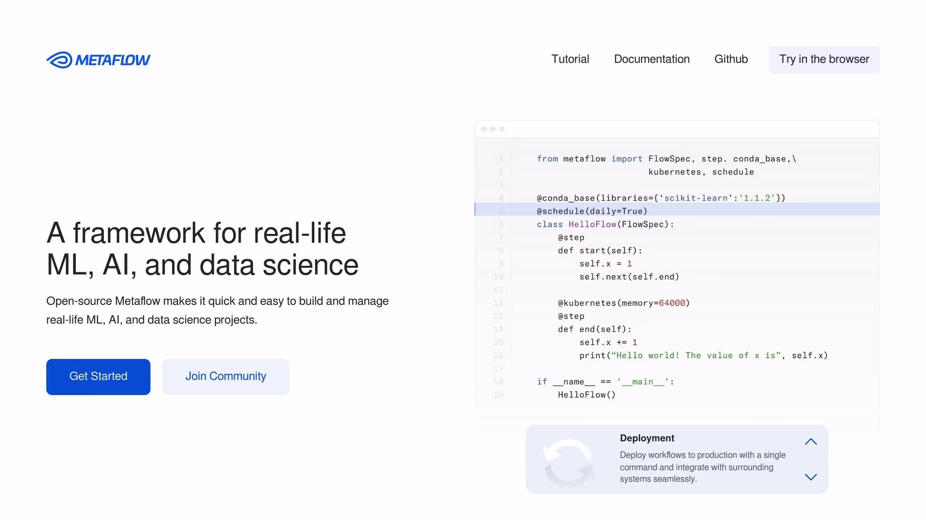Click the Join Community button
Viewport: 926px width, 520px height.
pos(226,376)
